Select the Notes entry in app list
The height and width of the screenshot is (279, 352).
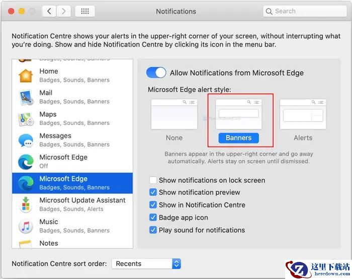49,243
